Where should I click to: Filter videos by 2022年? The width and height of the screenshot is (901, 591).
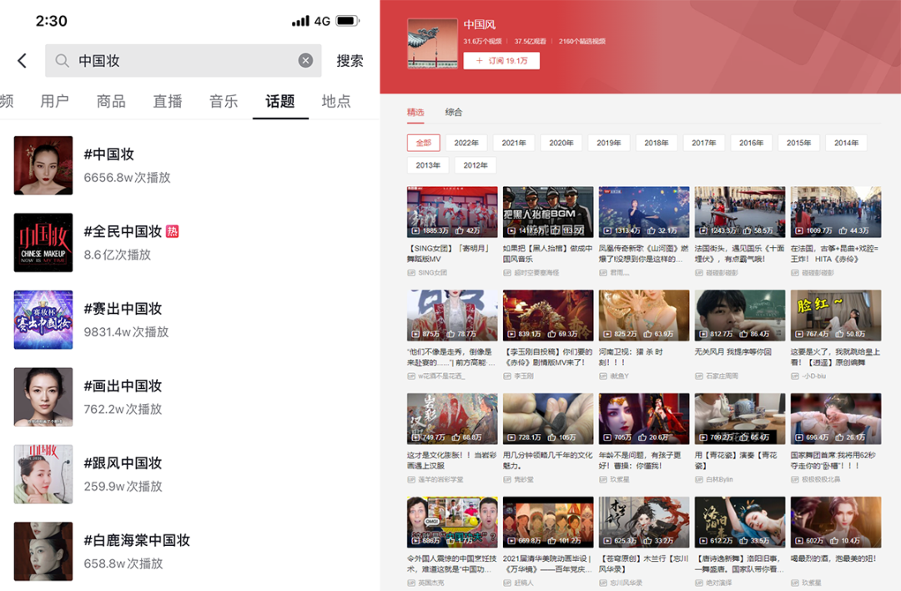pyautogui.click(x=466, y=142)
